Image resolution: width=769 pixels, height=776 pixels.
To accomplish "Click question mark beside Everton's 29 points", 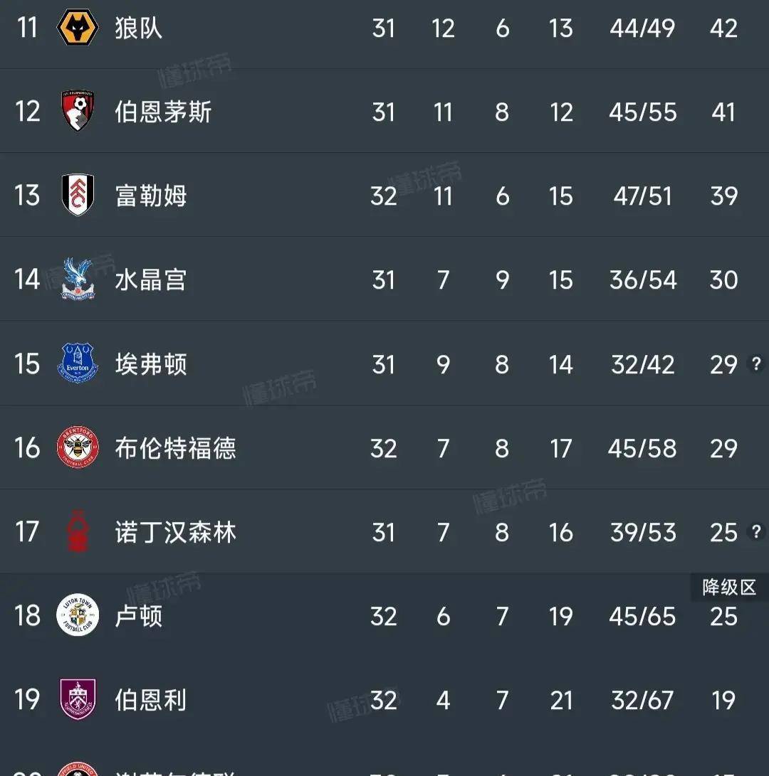I will click(756, 364).
